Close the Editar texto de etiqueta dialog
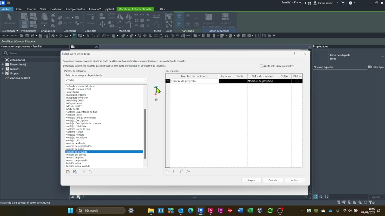The height and width of the screenshot is (216, 385). pos(305,54)
